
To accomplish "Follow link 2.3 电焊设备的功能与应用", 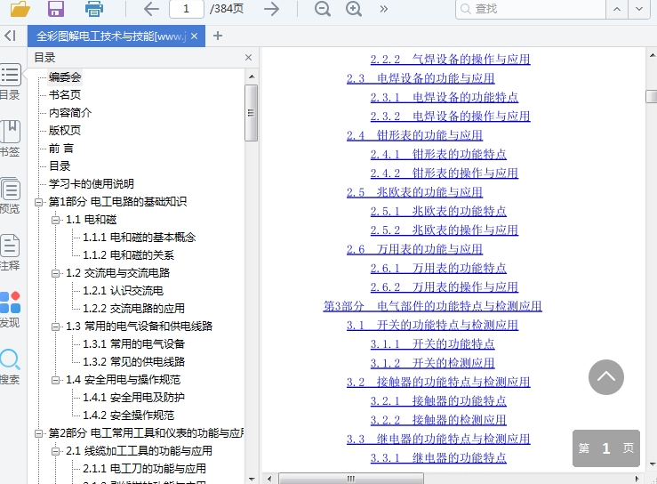I will [x=421, y=78].
